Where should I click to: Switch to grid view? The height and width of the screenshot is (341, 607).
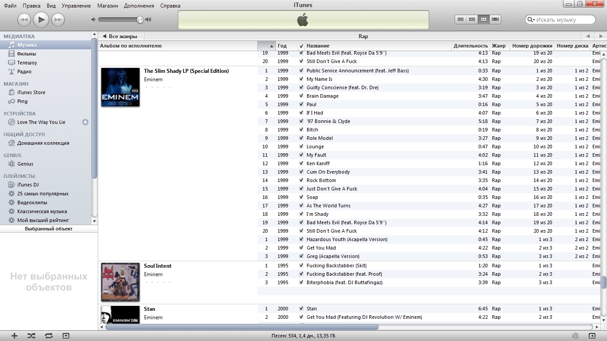[x=483, y=19]
